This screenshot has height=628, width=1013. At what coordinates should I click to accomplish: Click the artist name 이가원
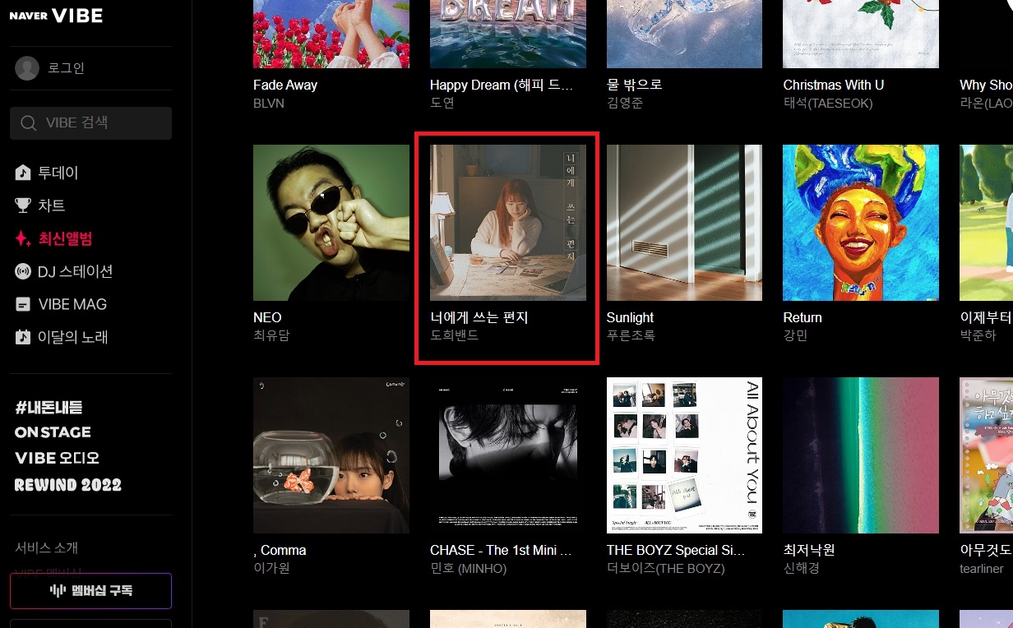click(x=271, y=569)
